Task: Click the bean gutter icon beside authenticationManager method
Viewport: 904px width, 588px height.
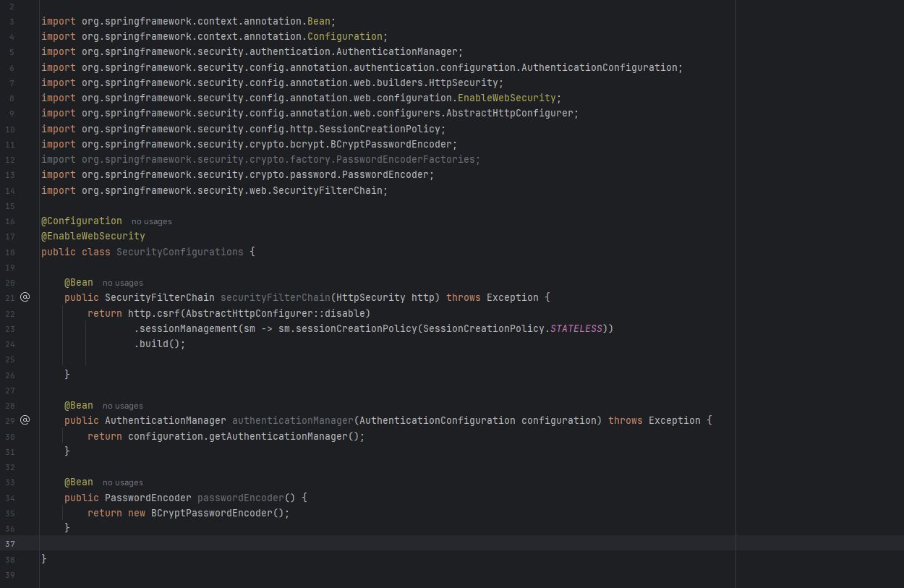Action: click(25, 419)
